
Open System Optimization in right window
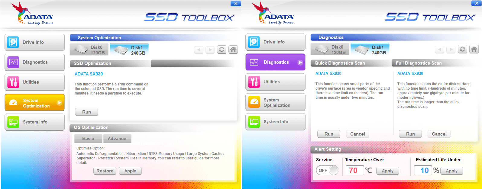tap(275, 102)
